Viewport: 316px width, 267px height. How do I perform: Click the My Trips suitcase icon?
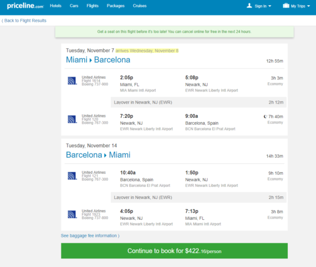click(x=286, y=6)
